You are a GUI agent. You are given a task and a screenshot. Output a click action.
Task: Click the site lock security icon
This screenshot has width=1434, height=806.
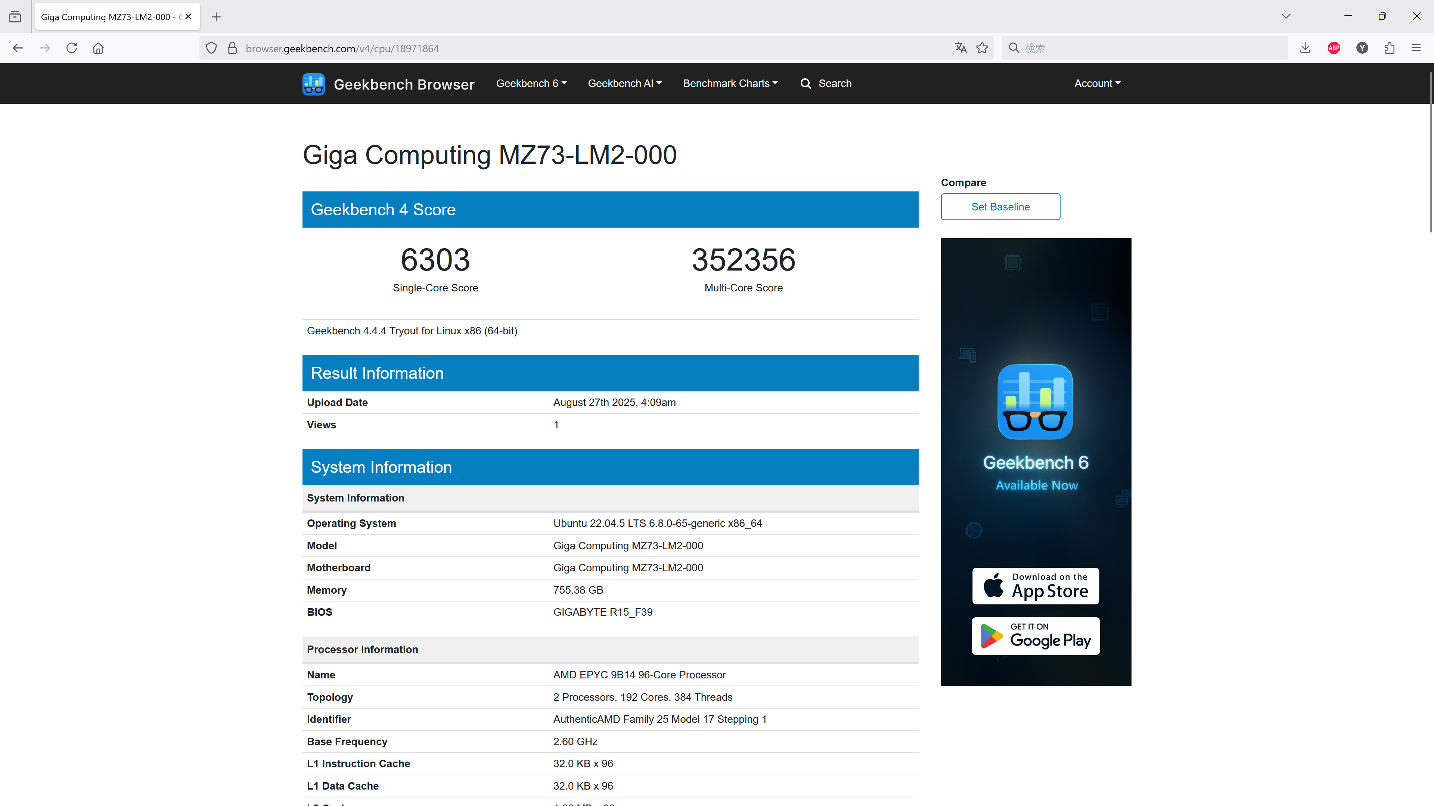tap(232, 48)
